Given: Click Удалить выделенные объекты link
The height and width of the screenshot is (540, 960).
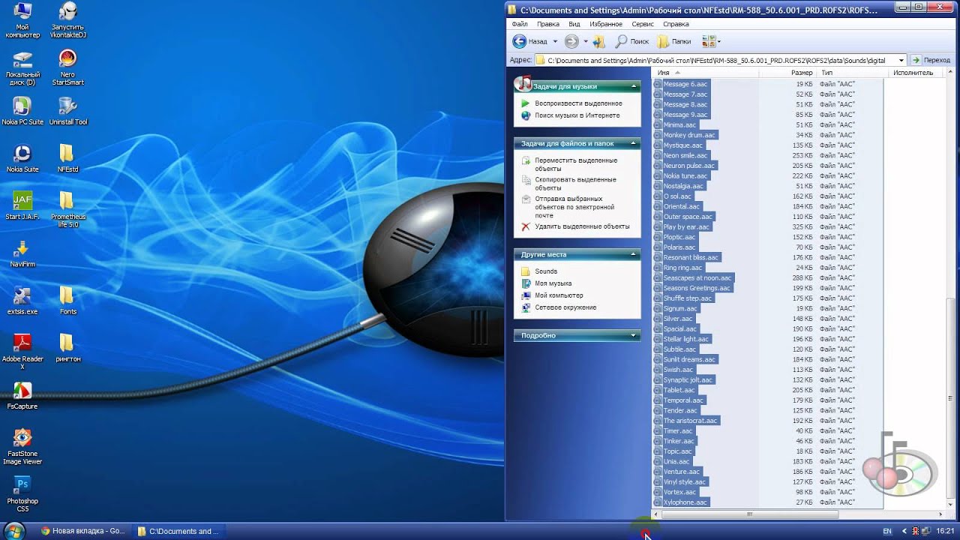Looking at the screenshot, I should pos(582,226).
